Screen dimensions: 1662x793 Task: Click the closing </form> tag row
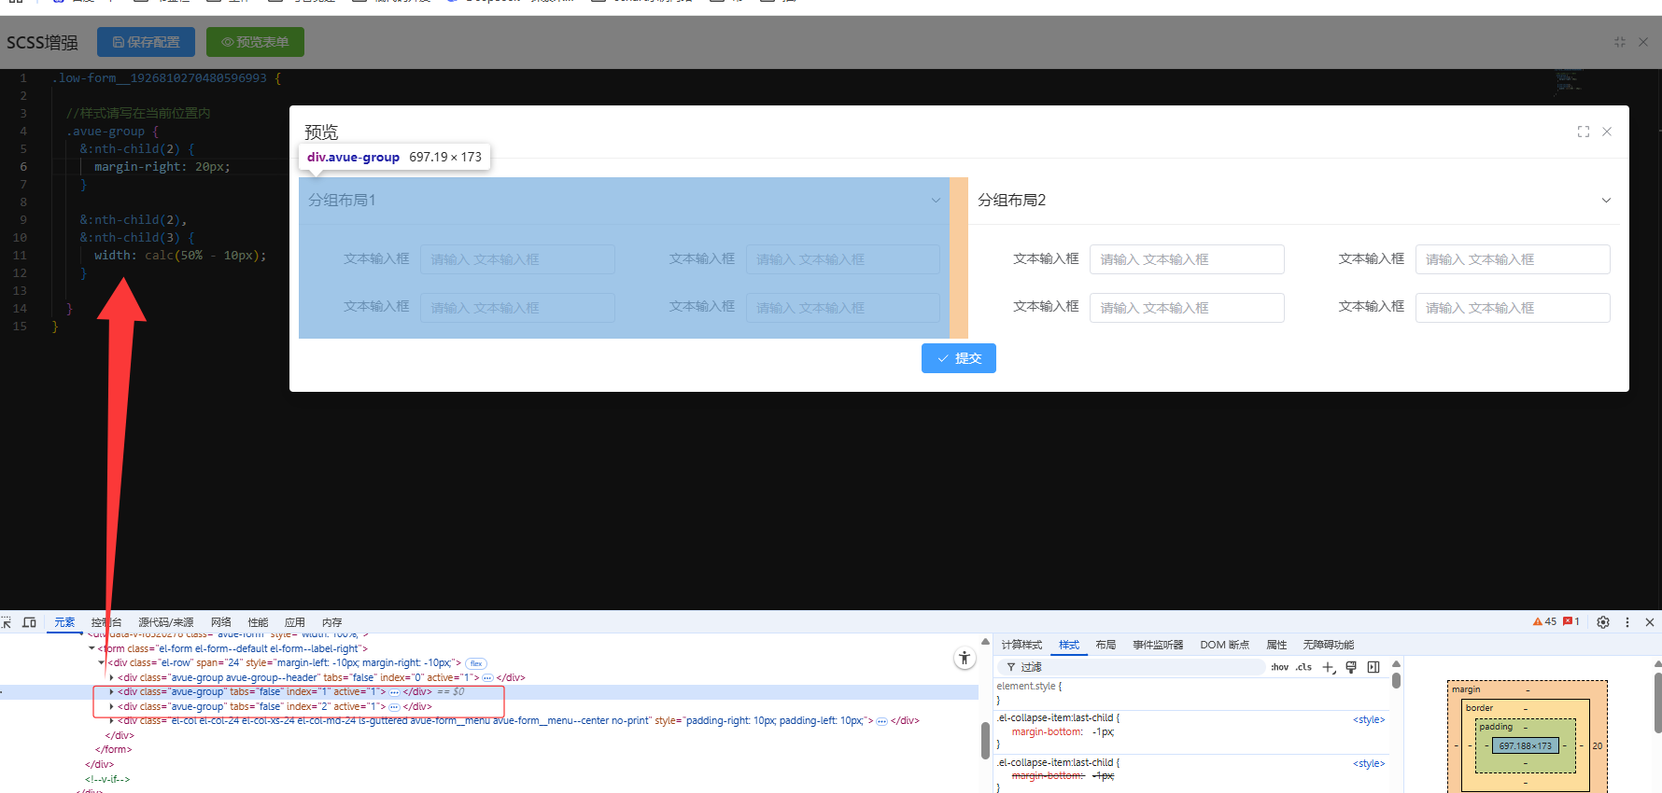(114, 749)
